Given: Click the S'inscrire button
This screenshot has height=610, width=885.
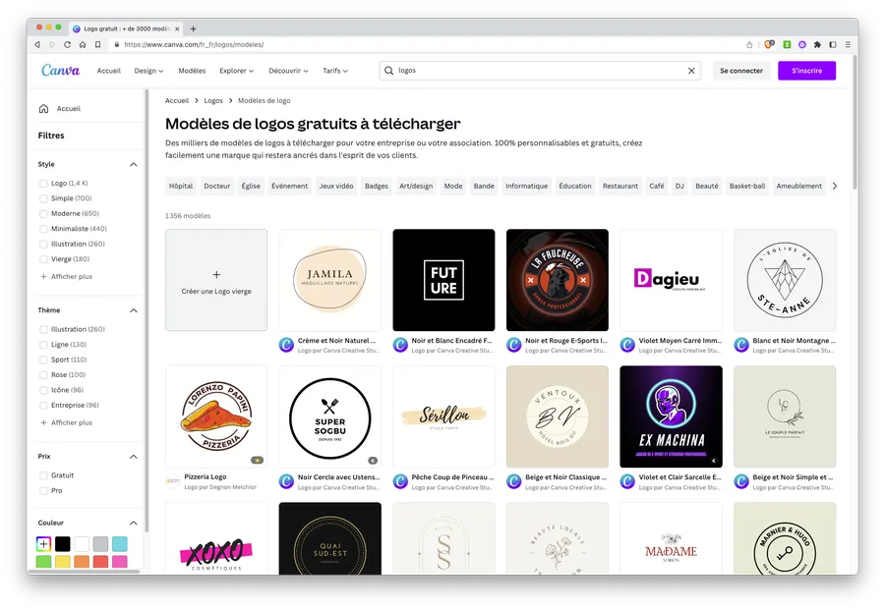Looking at the screenshot, I should [806, 71].
